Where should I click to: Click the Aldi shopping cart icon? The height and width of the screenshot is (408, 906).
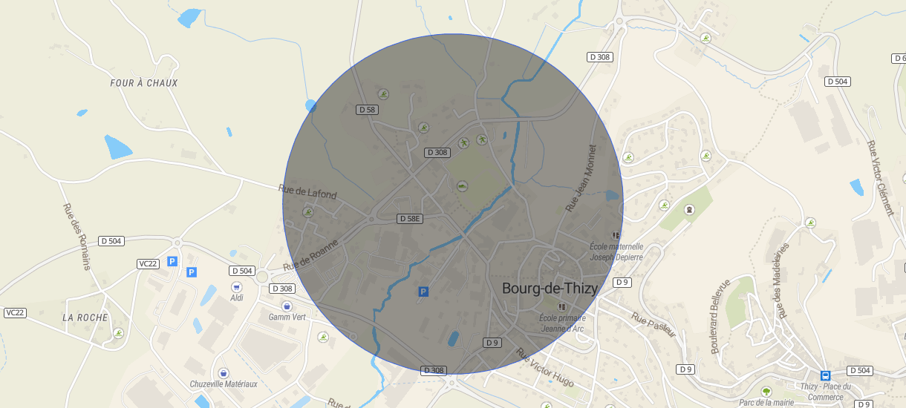coord(237,287)
